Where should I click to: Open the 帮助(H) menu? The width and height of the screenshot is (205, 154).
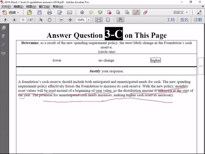(x=58, y=7)
